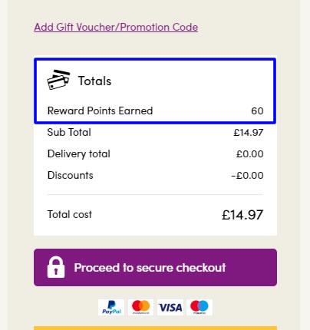This screenshot has width=310, height=330.
Task: Select the Maestro payment logo
Action: pos(200,307)
